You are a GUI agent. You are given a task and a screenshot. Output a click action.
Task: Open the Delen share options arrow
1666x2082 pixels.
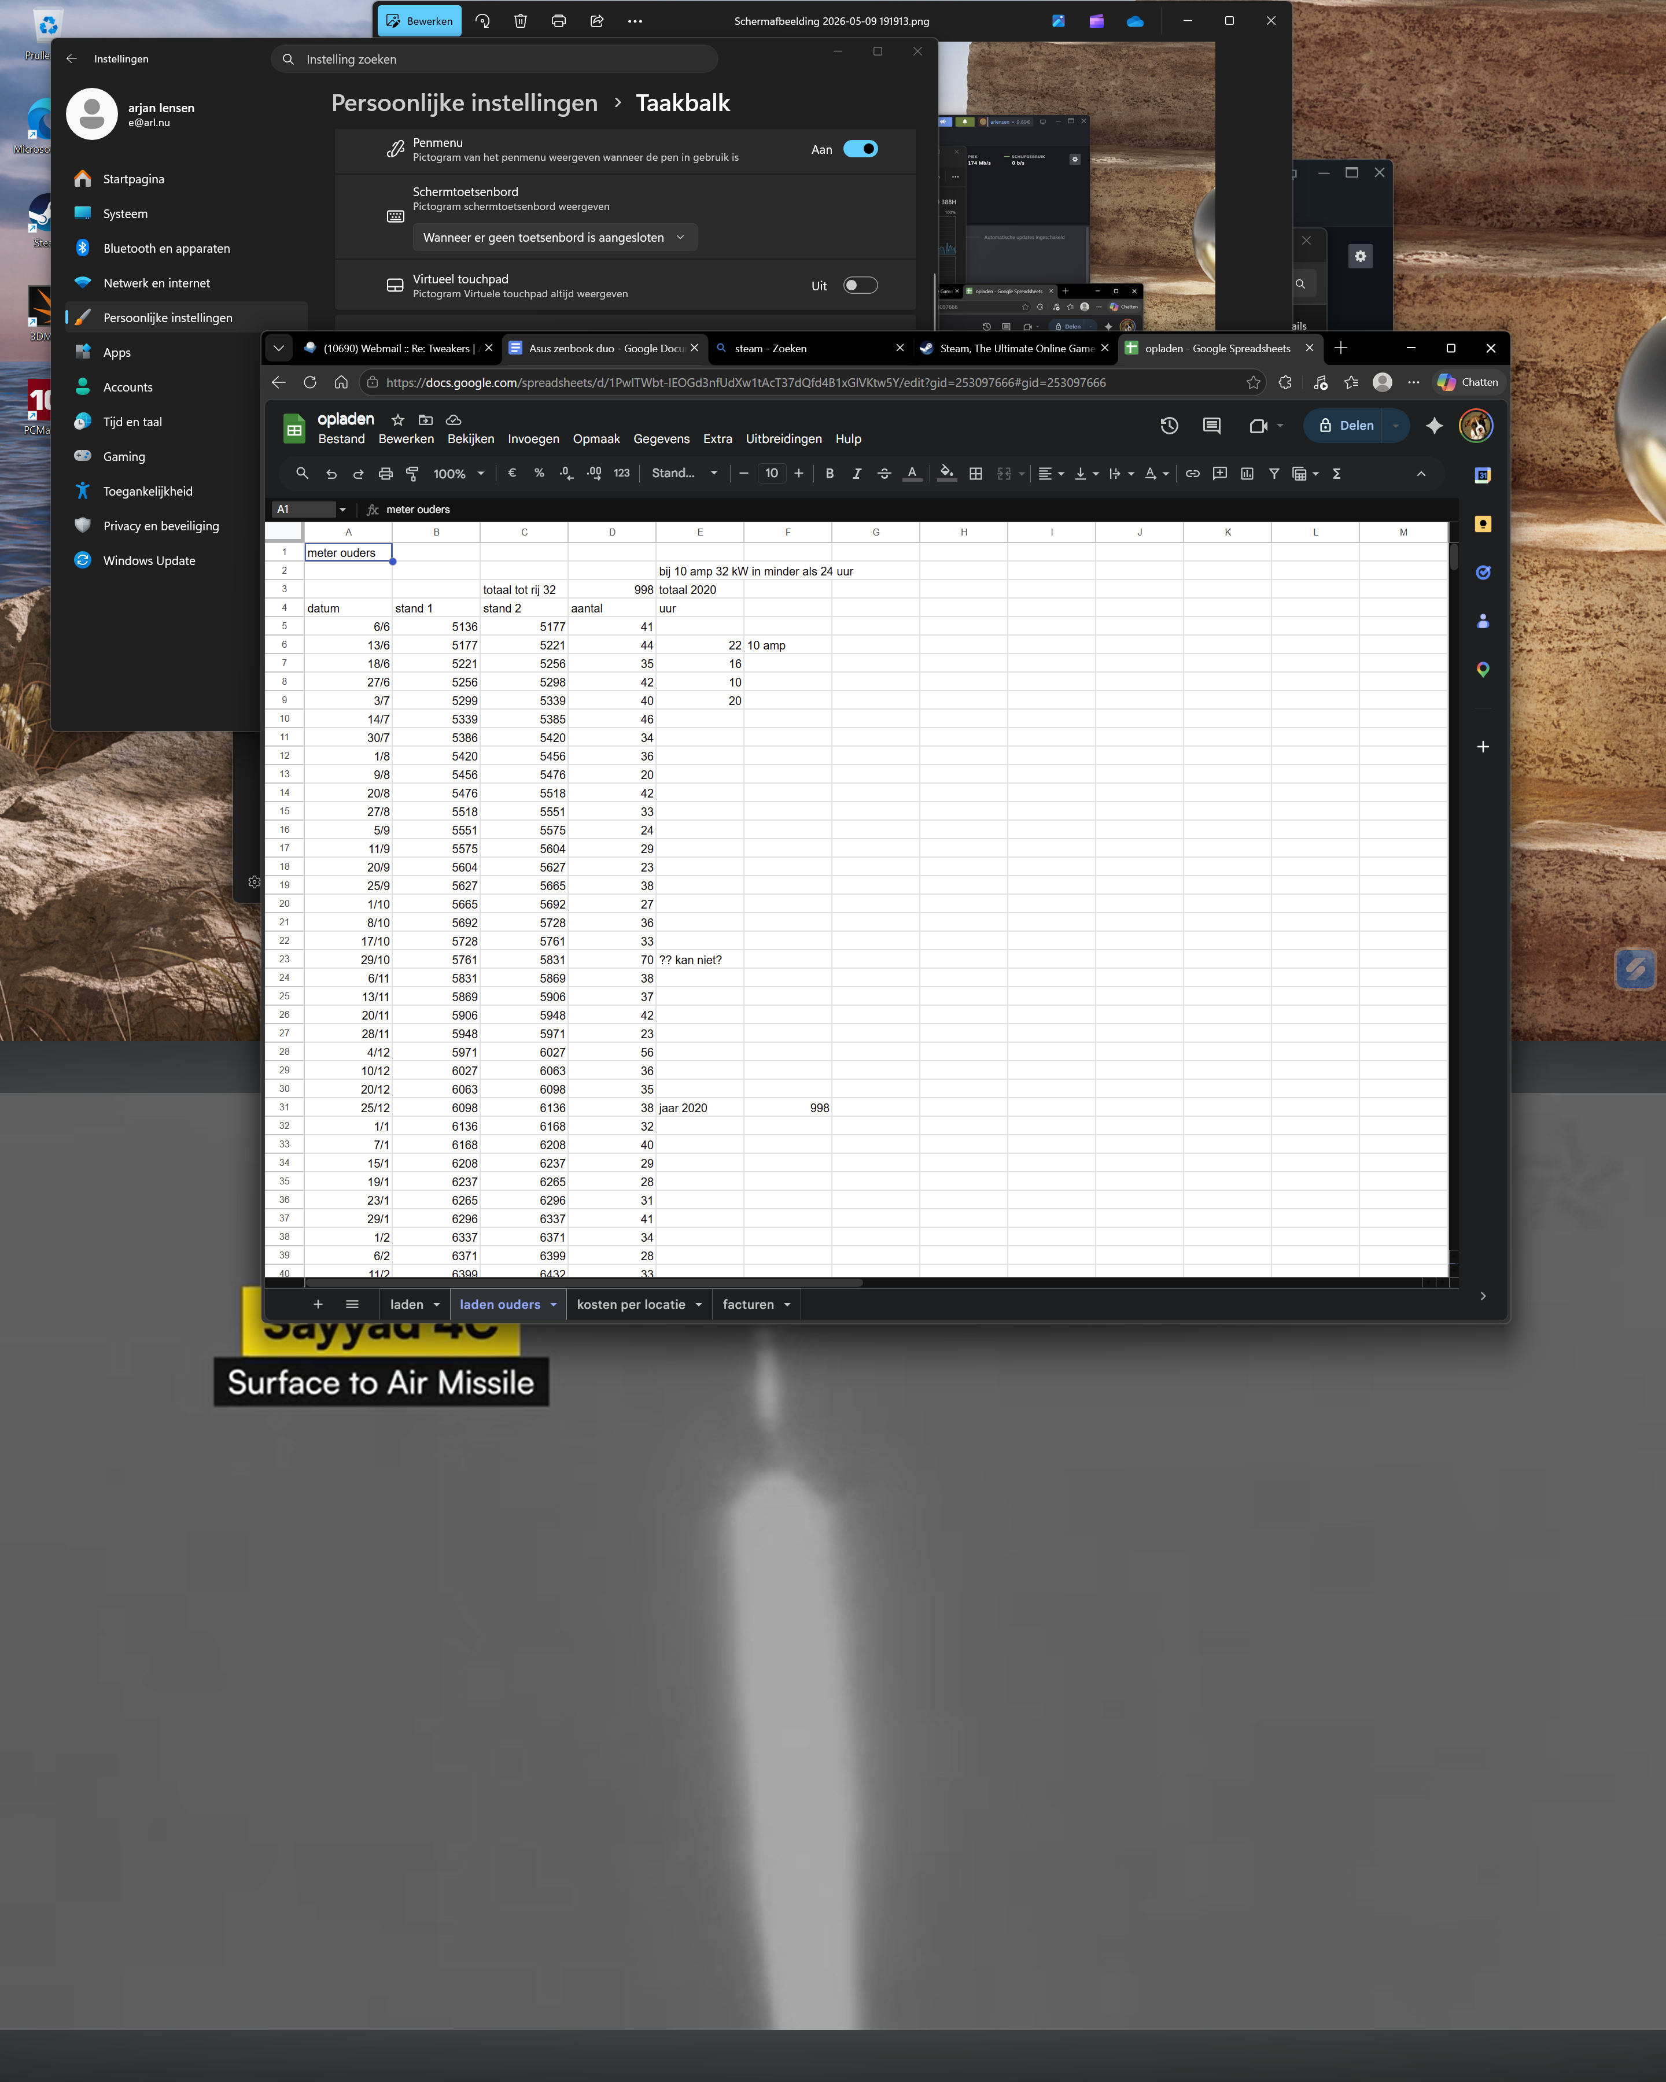click(1396, 425)
